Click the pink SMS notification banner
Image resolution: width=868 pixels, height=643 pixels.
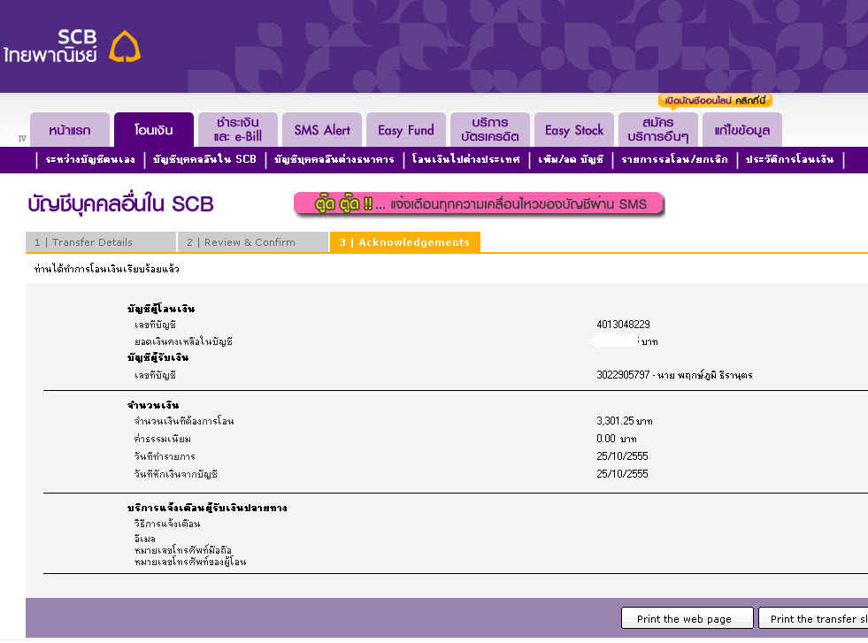pyautogui.click(x=479, y=204)
